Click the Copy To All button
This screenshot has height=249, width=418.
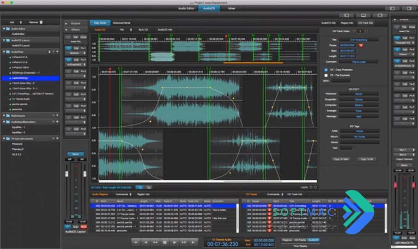click(367, 159)
